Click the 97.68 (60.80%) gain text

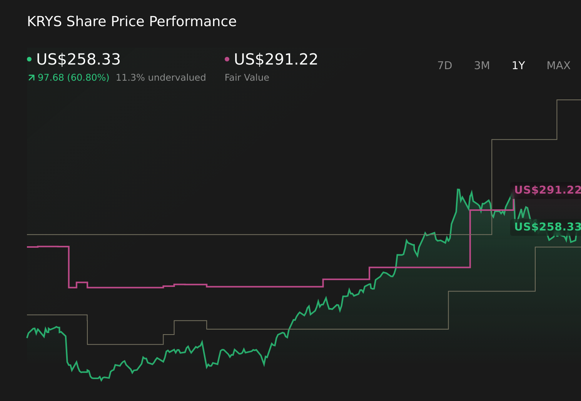pos(72,77)
